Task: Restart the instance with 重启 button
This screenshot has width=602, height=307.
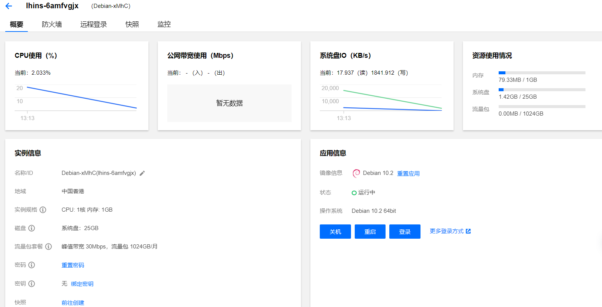Action: pyautogui.click(x=370, y=232)
